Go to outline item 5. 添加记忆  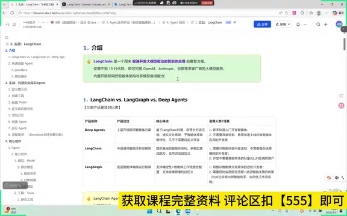coord(16,115)
